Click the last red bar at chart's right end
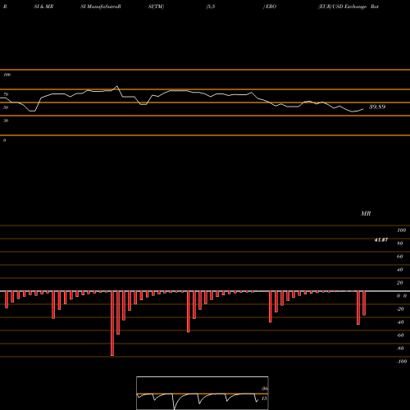The width and height of the screenshot is (410, 410). point(364,303)
